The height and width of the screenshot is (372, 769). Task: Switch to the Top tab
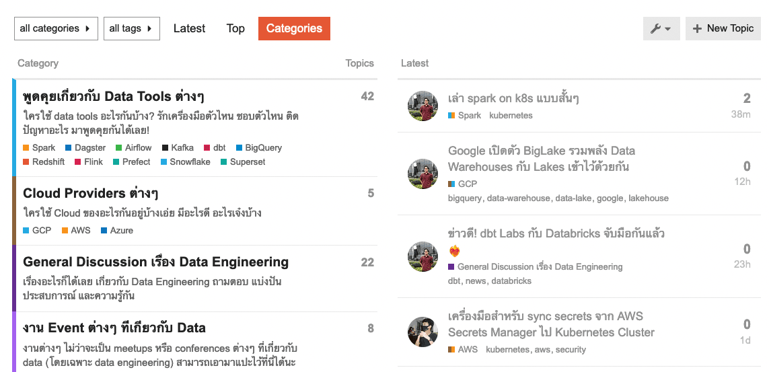235,28
